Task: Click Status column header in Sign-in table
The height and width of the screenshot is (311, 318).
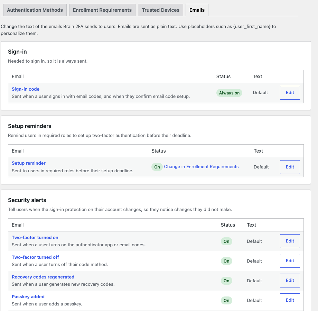Action: coord(223,76)
